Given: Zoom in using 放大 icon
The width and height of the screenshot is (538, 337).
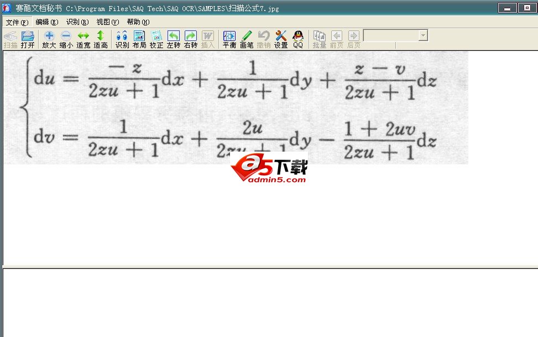Looking at the screenshot, I should point(49,39).
